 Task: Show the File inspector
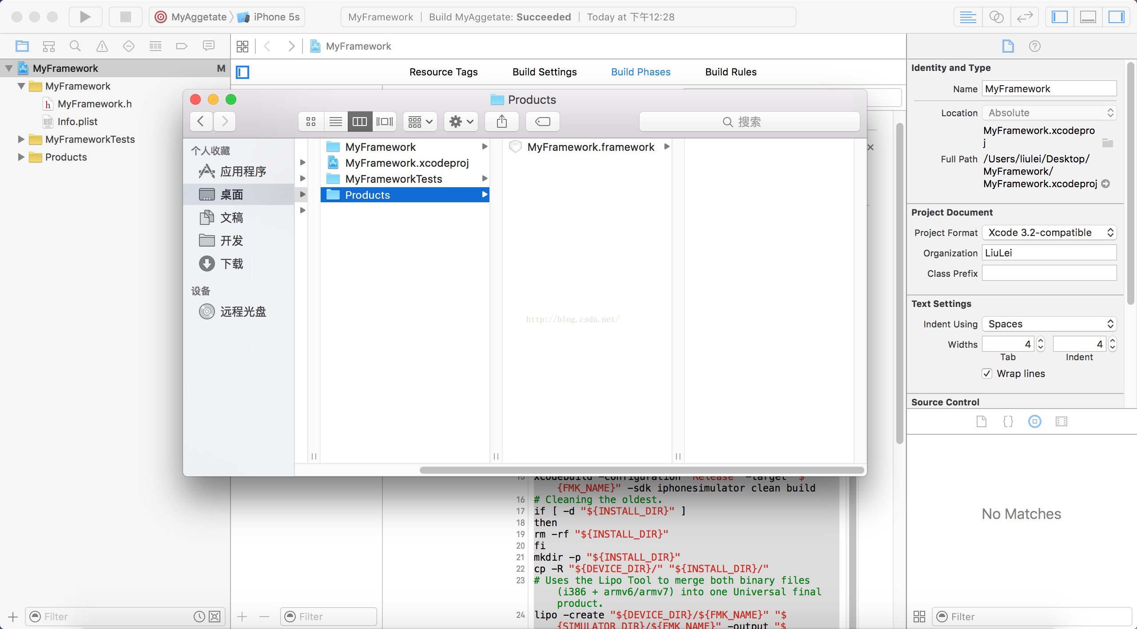coord(1008,46)
